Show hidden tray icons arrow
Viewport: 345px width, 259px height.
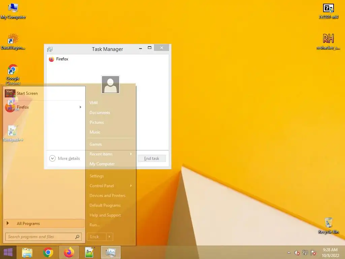click(289, 253)
